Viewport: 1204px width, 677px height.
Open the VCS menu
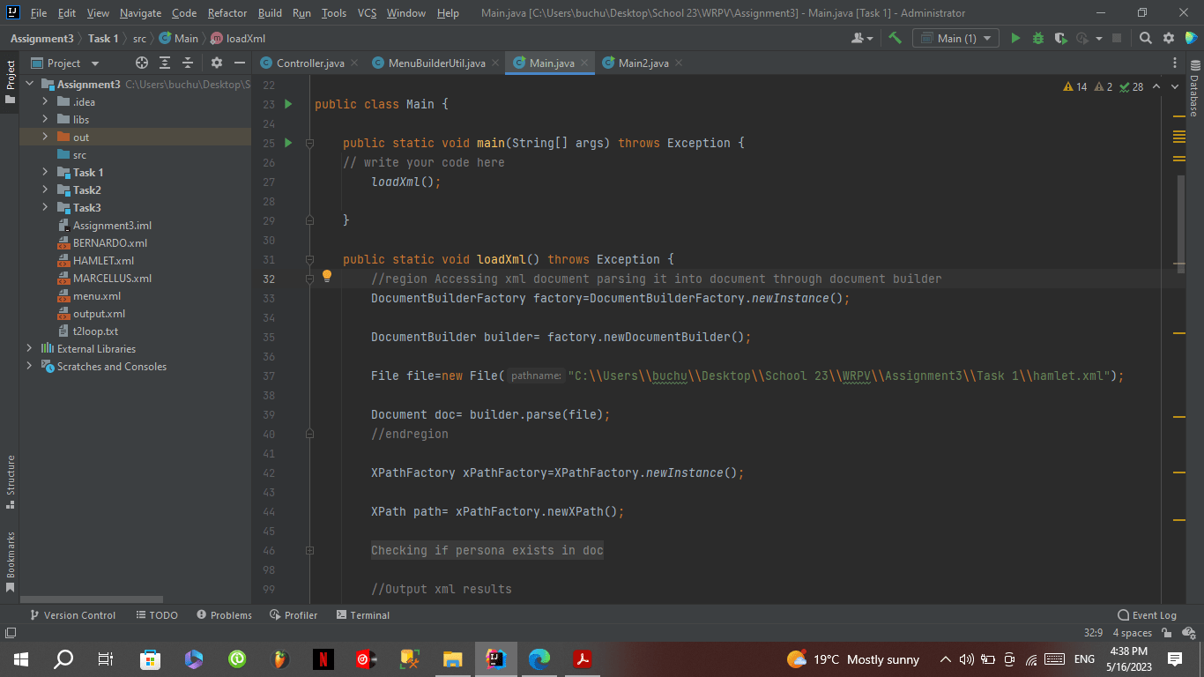(367, 13)
